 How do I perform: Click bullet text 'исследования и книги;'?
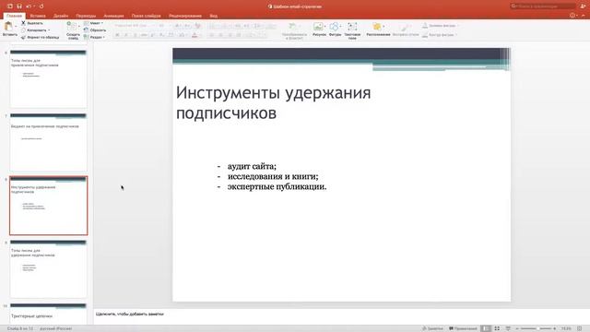[x=273, y=176]
